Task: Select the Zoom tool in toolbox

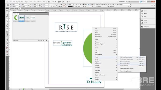Action: tap(7, 45)
